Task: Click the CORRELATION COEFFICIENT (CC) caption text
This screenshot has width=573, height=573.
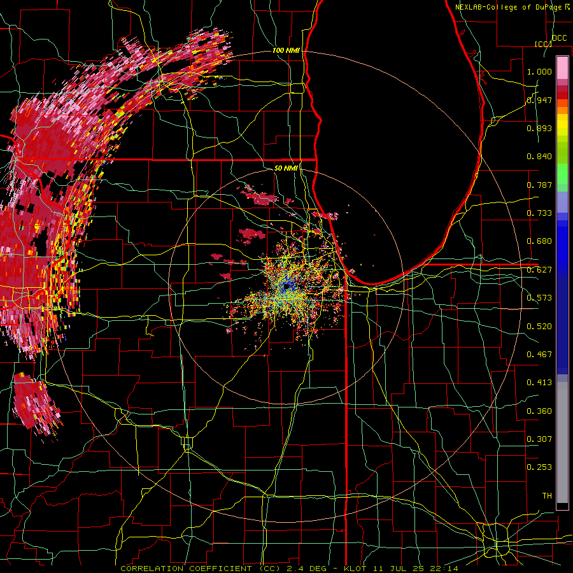Action: 201,569
